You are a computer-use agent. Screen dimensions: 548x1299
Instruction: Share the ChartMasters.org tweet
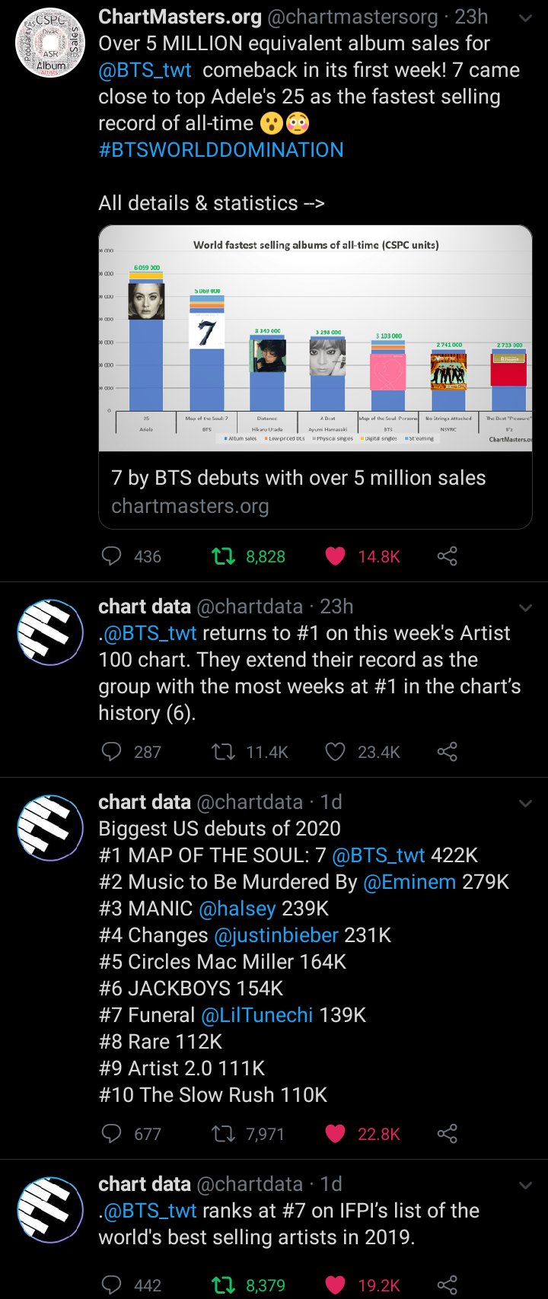[x=448, y=556]
